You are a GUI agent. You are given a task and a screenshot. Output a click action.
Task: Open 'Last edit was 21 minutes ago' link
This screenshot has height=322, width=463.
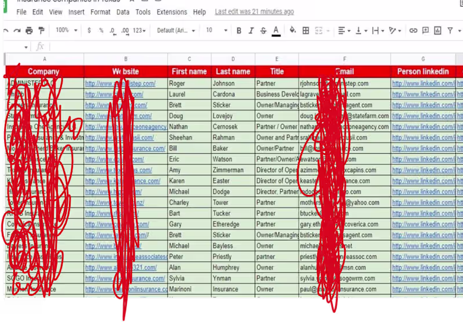click(254, 12)
